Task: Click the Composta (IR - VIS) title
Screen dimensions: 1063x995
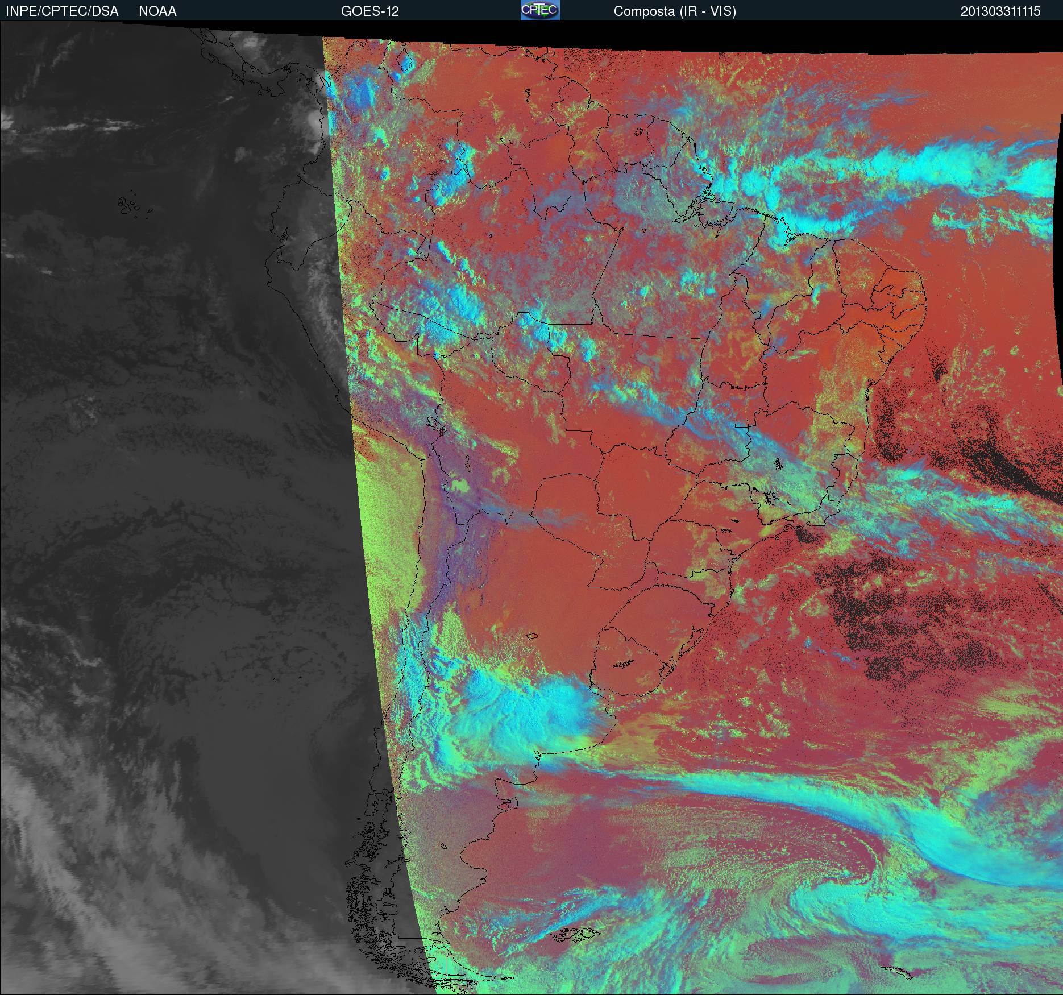Action: pyautogui.click(x=675, y=11)
